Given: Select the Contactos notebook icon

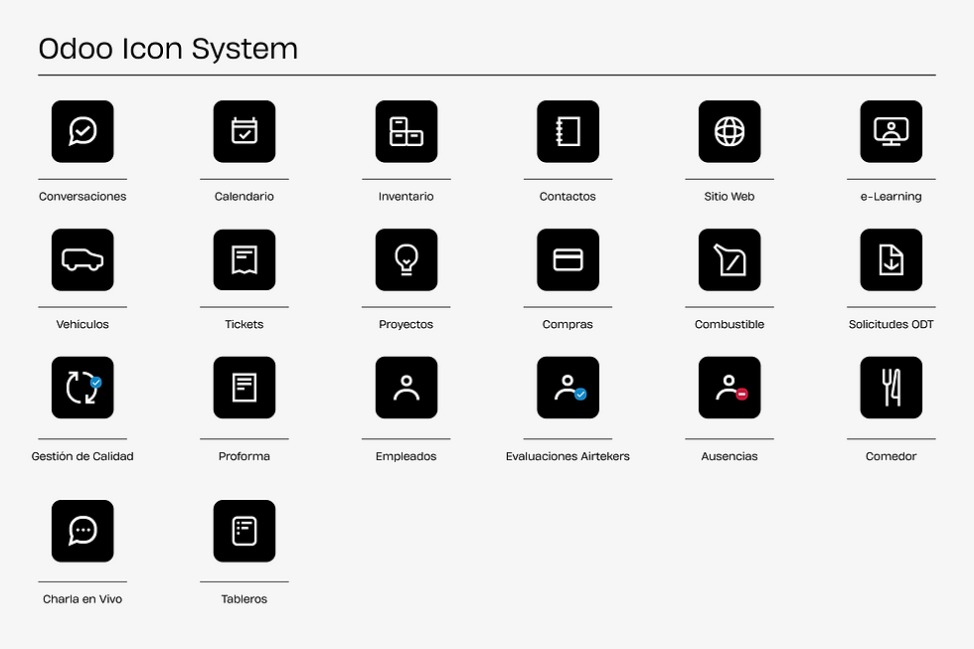Looking at the screenshot, I should click(568, 131).
